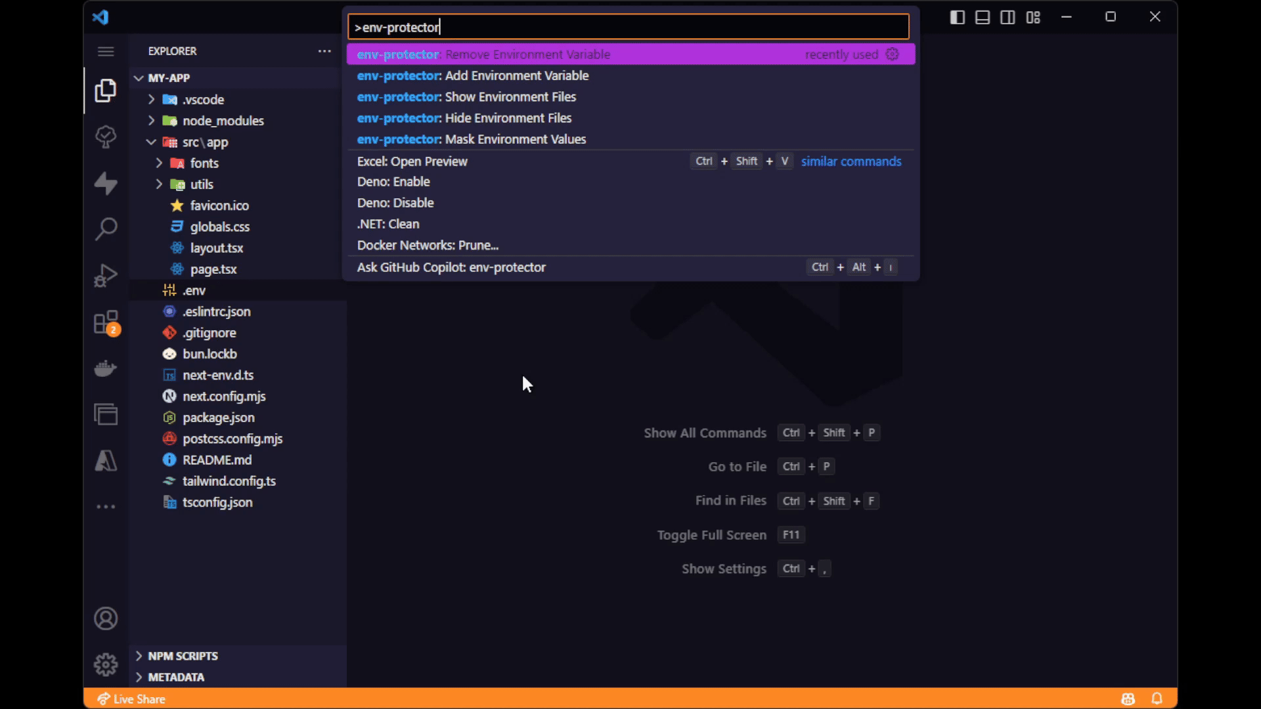Toggle env-protector: Hide Environment Files

click(x=463, y=118)
